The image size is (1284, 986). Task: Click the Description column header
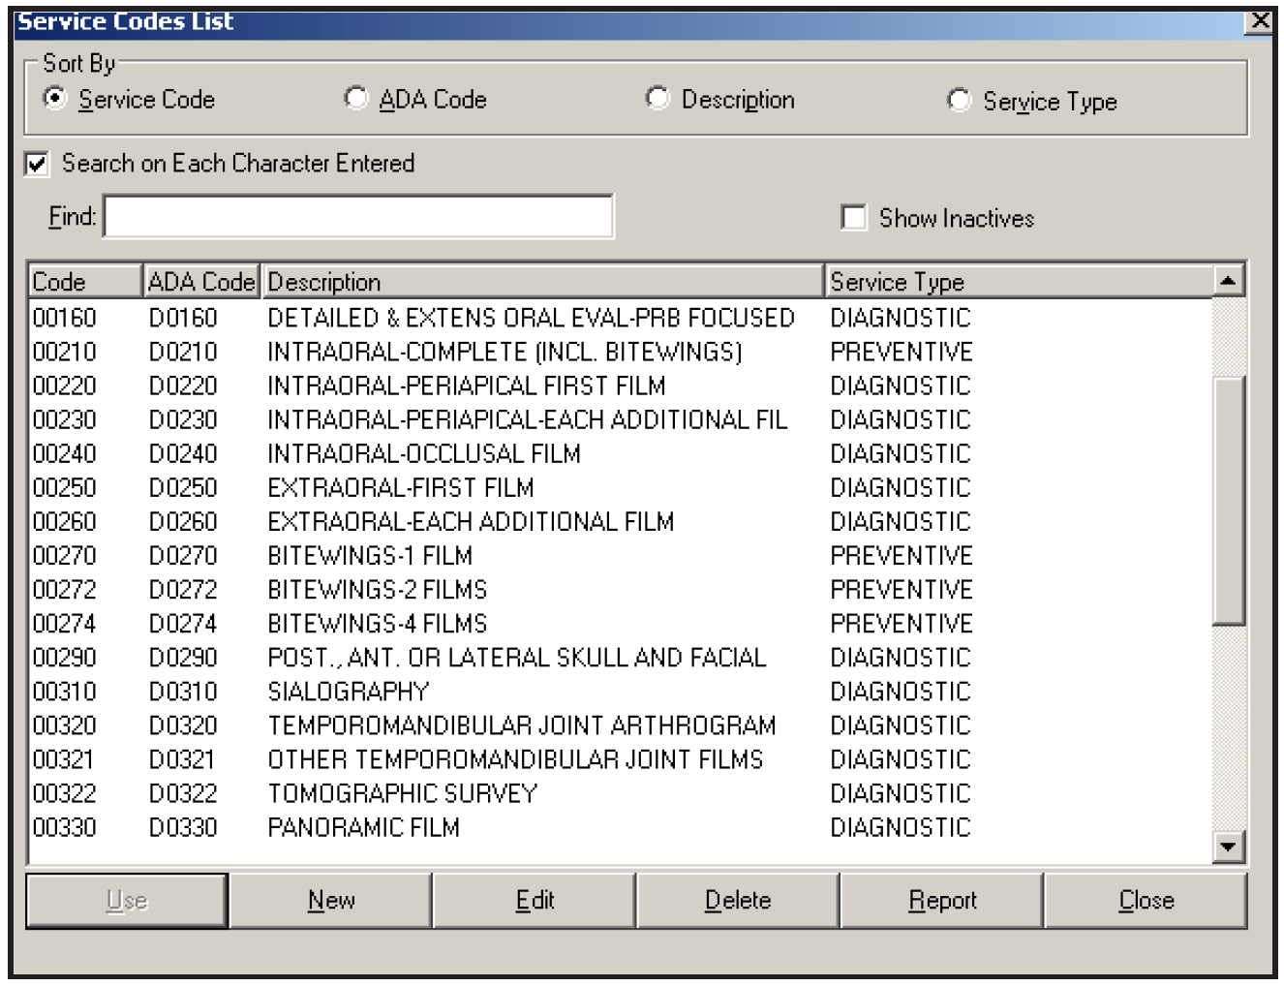tap(542, 282)
